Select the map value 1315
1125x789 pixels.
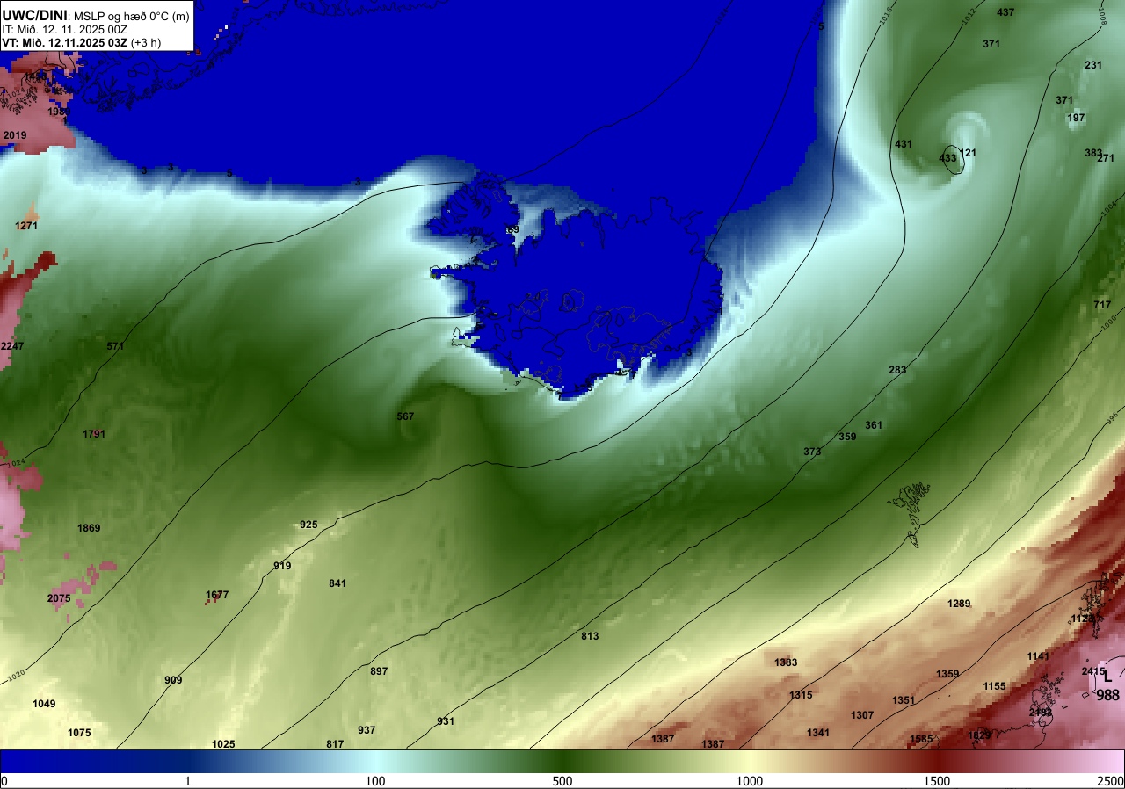(x=801, y=695)
